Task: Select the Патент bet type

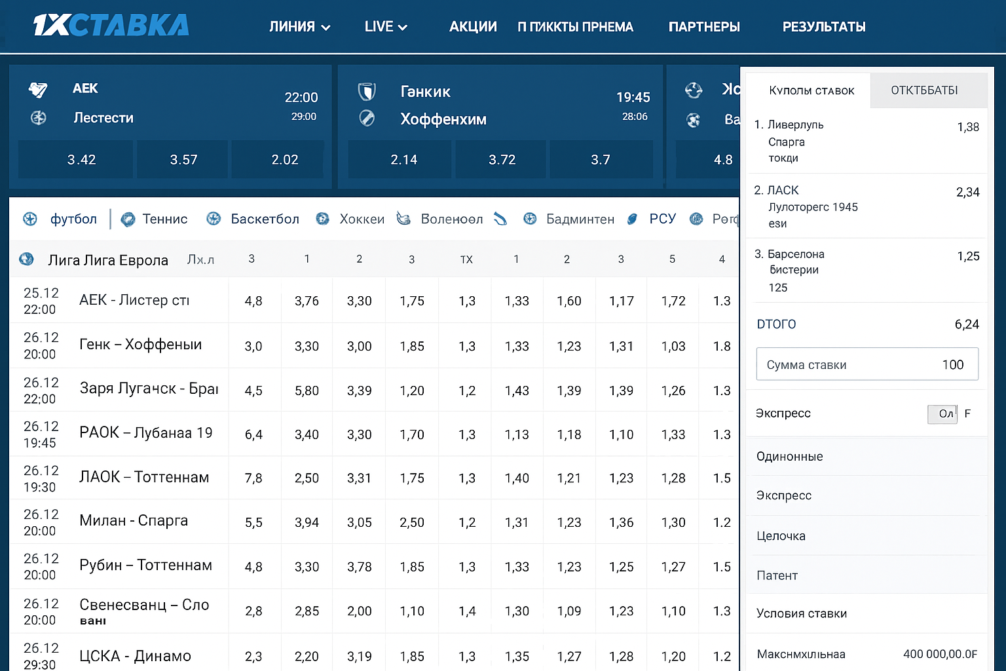Action: click(777, 575)
